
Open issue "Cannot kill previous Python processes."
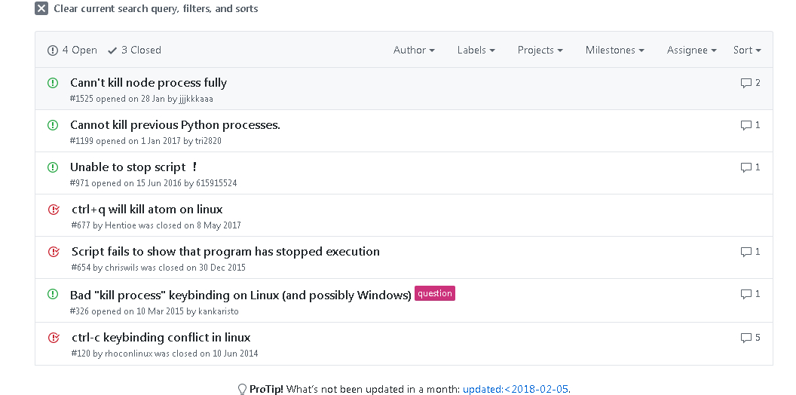[x=175, y=125]
